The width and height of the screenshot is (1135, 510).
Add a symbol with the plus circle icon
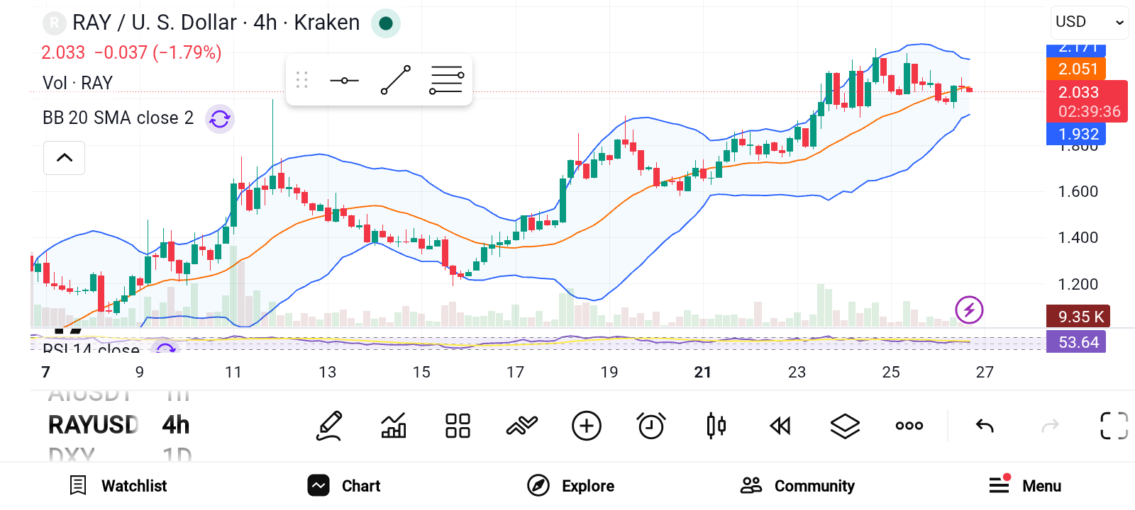click(587, 426)
